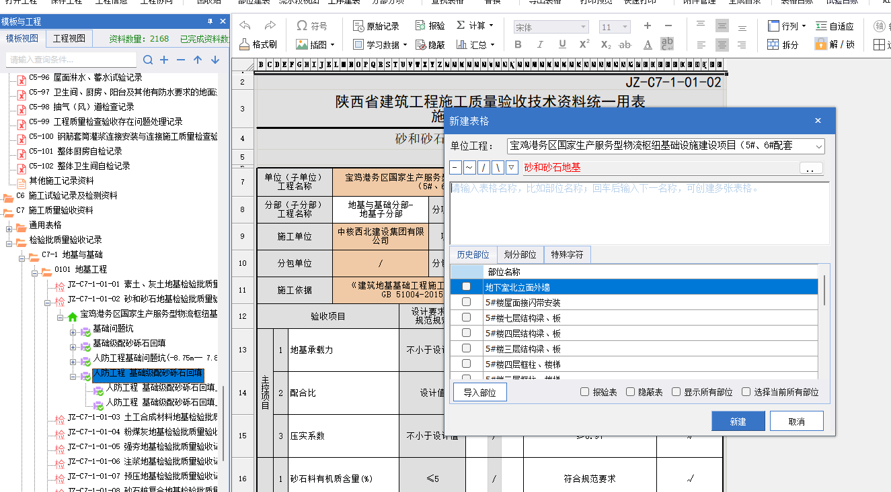This screenshot has height=492, width=891.
Task: Click the 导入部位 import button
Action: pos(479,393)
